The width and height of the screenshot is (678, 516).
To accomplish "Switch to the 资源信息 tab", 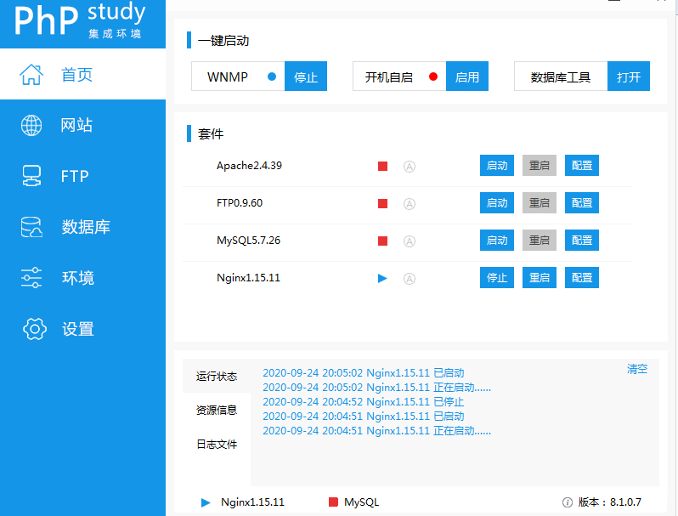I will pos(217,410).
